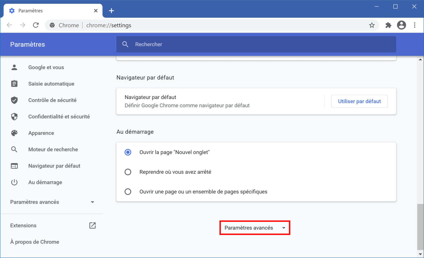
Task: Select Ouvrir la page Nouvel onglet
Action: point(128,152)
